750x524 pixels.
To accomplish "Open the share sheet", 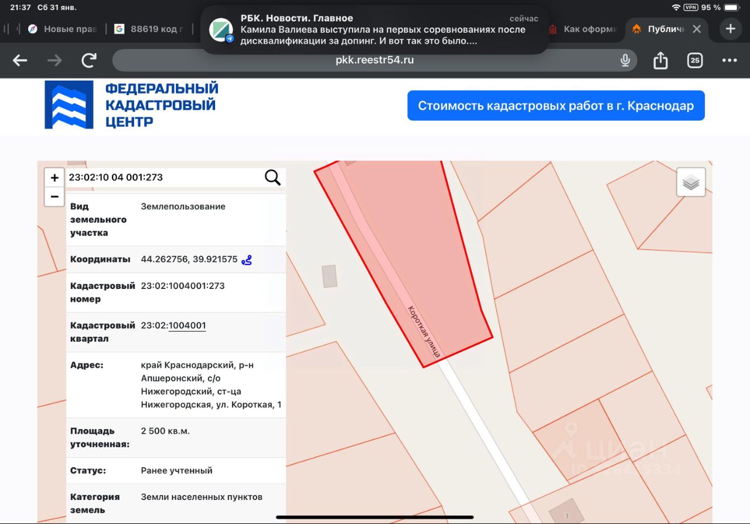I will (660, 60).
